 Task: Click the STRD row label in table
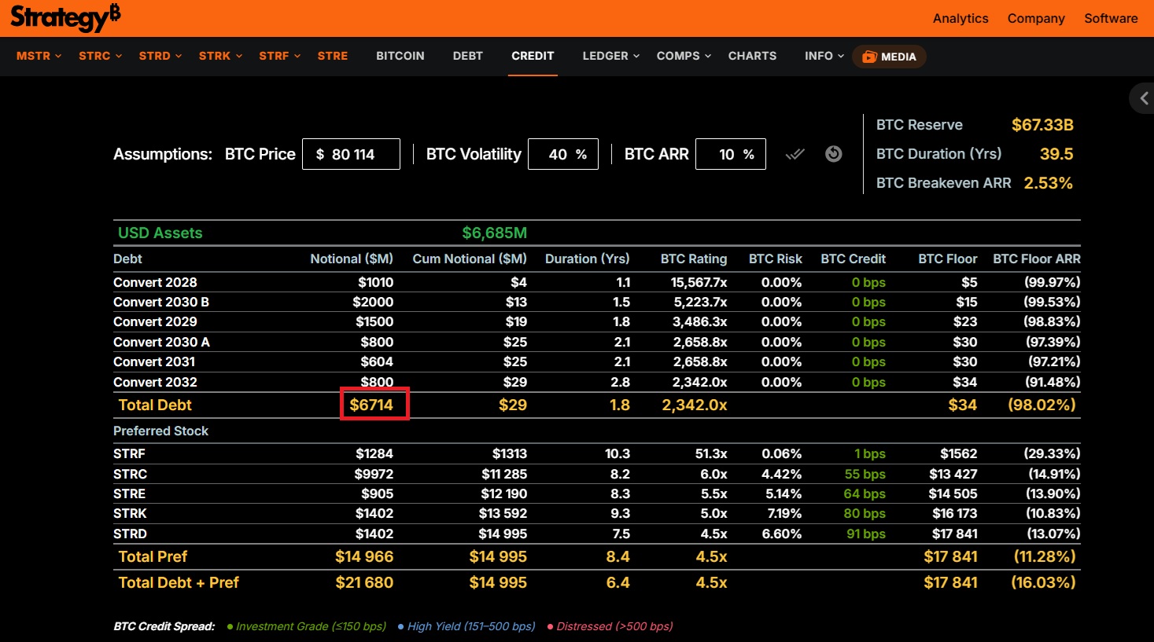click(x=130, y=534)
